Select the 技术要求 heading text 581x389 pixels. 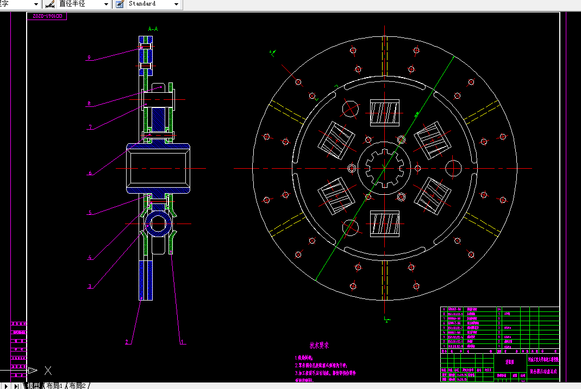pos(319,346)
